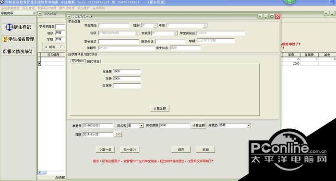Expand the 报名否 dropdown
Image resolution: width=336 pixels, height=181 pixels.
(142, 125)
